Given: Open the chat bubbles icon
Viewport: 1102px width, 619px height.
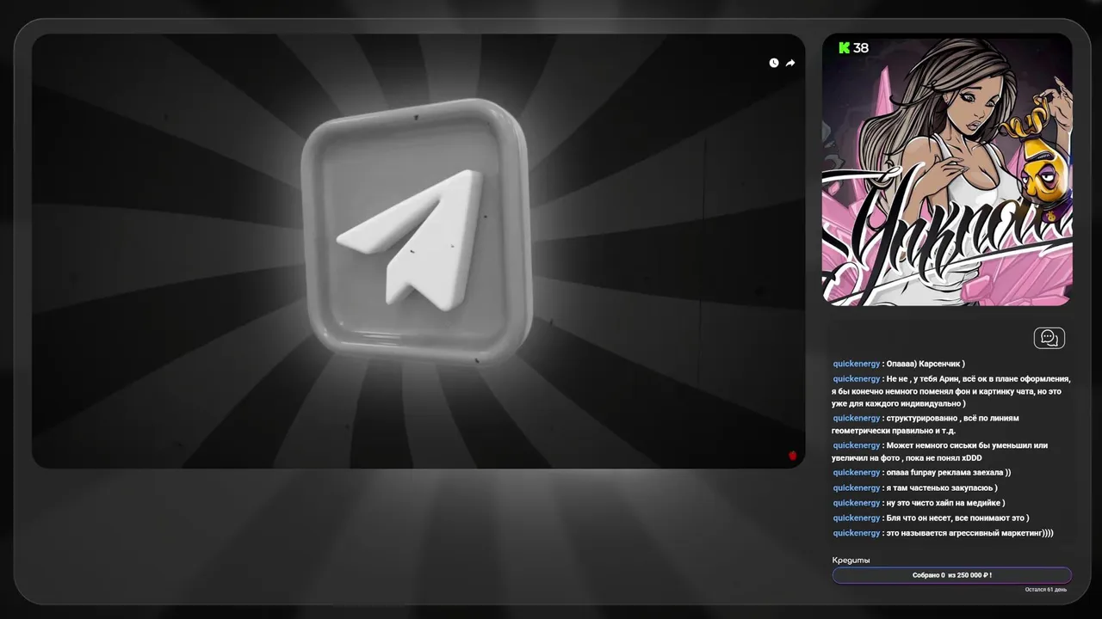Looking at the screenshot, I should tap(1049, 338).
